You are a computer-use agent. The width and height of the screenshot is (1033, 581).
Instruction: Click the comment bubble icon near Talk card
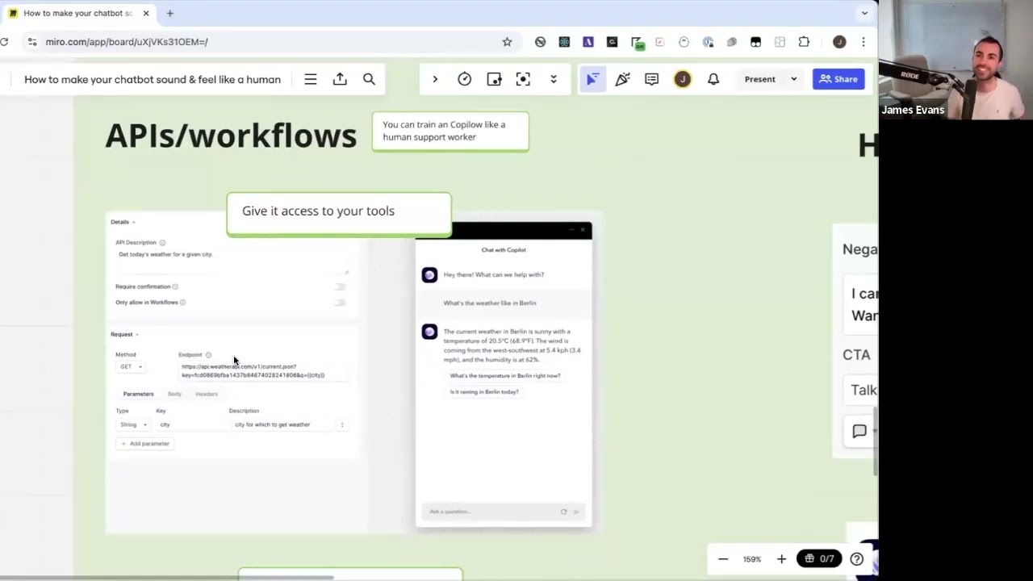859,431
